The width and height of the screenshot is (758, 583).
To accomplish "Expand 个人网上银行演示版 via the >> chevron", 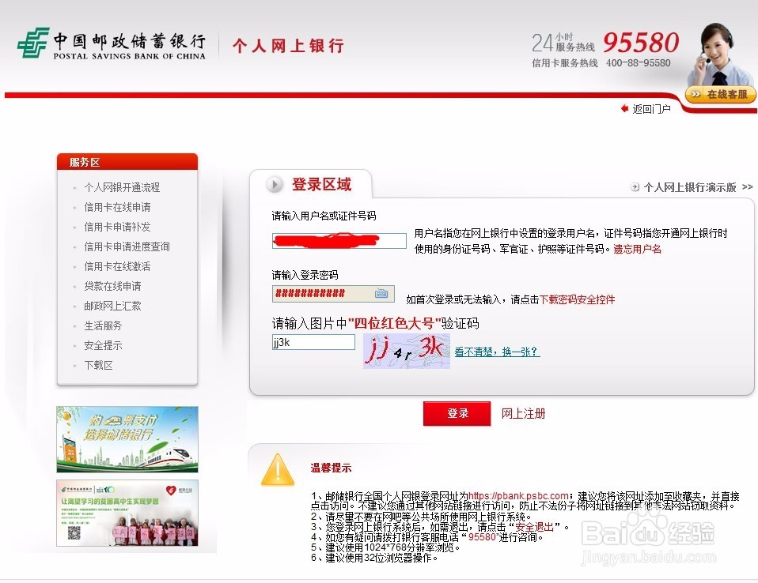I will 747,186.
